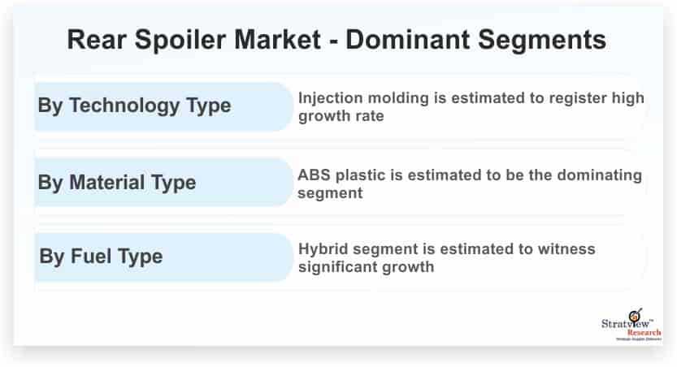
Task: Click the tagline under Stratview Research
Action: 638,339
